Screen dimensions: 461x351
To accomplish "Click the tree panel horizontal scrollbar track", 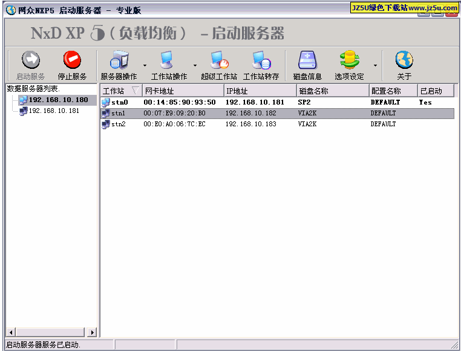I will point(51,332).
